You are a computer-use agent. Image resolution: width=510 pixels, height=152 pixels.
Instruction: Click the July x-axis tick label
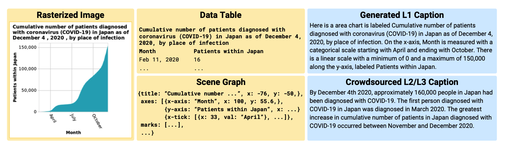tap(73, 117)
